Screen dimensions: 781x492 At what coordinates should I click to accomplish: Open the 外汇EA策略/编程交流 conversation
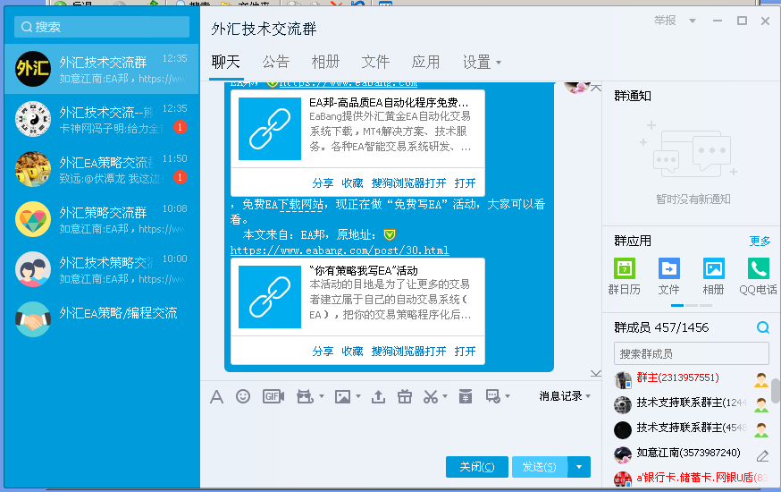(x=101, y=319)
